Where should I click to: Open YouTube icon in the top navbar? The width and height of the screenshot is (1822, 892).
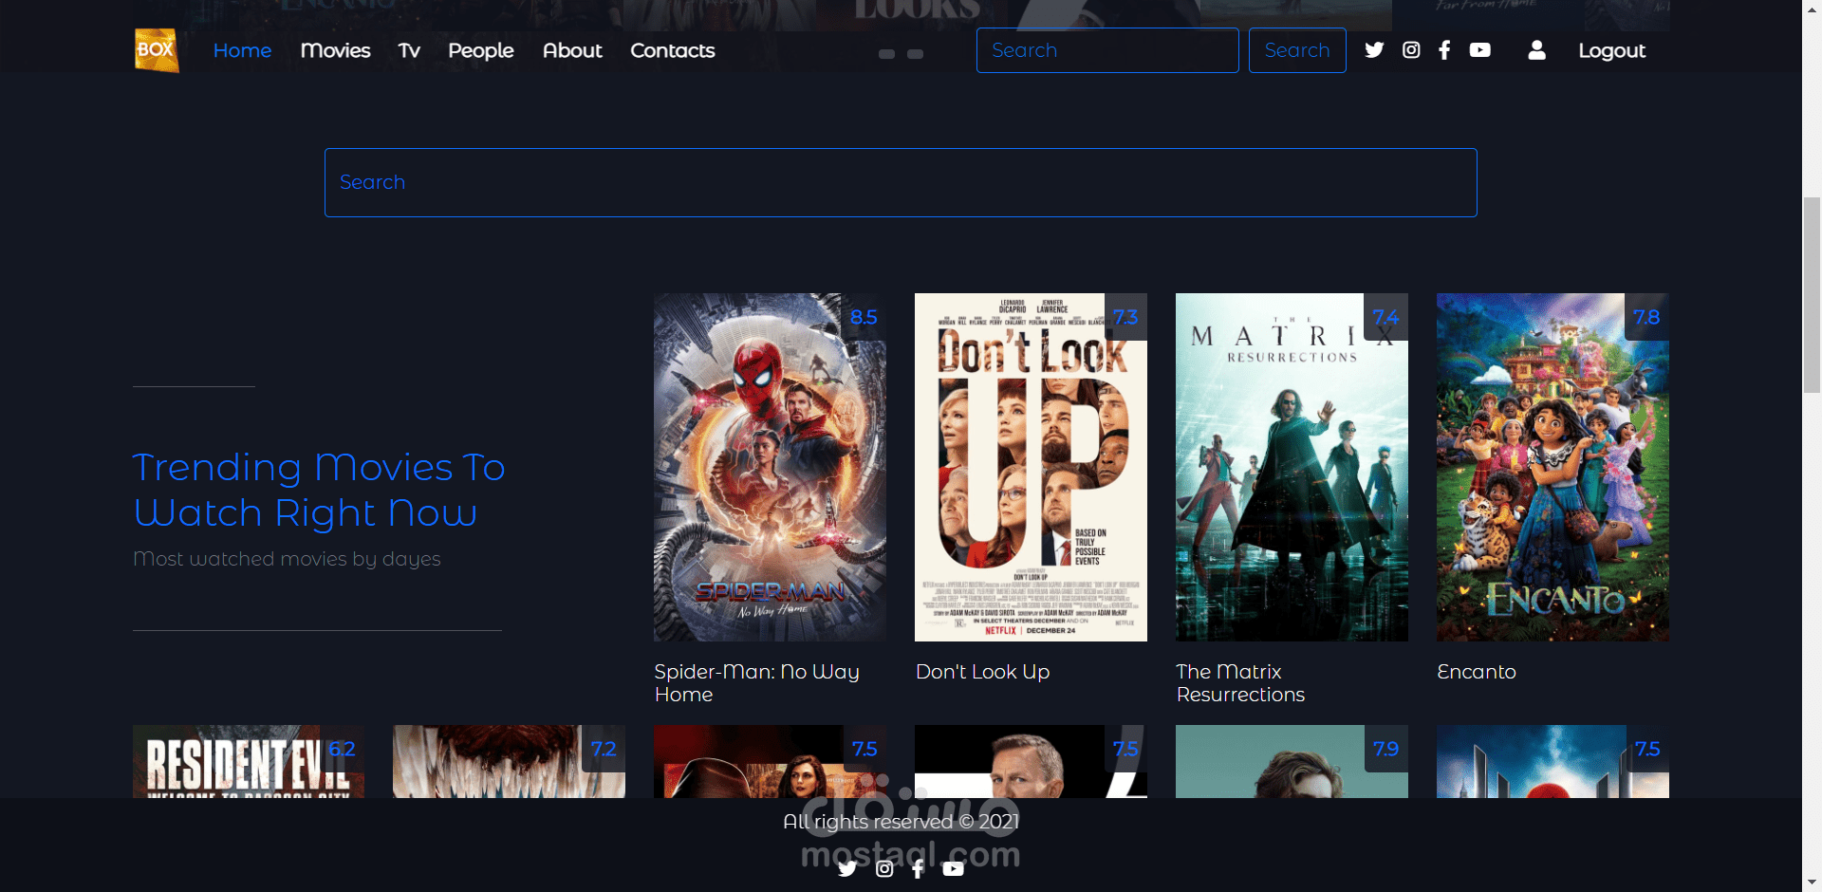pos(1480,50)
